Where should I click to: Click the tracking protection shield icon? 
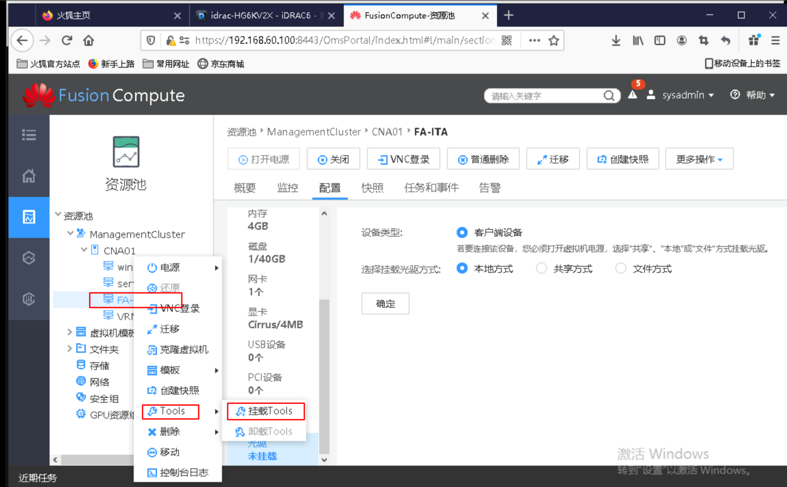point(150,40)
